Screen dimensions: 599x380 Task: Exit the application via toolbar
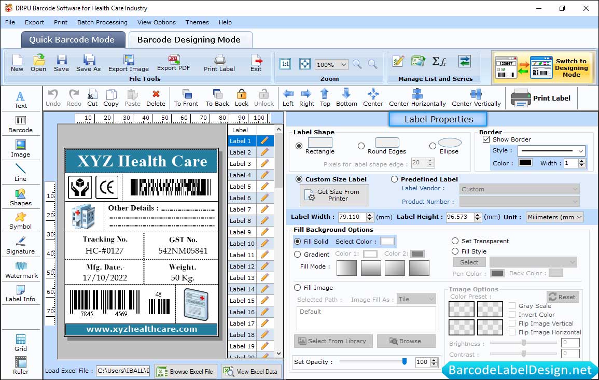pyautogui.click(x=256, y=63)
